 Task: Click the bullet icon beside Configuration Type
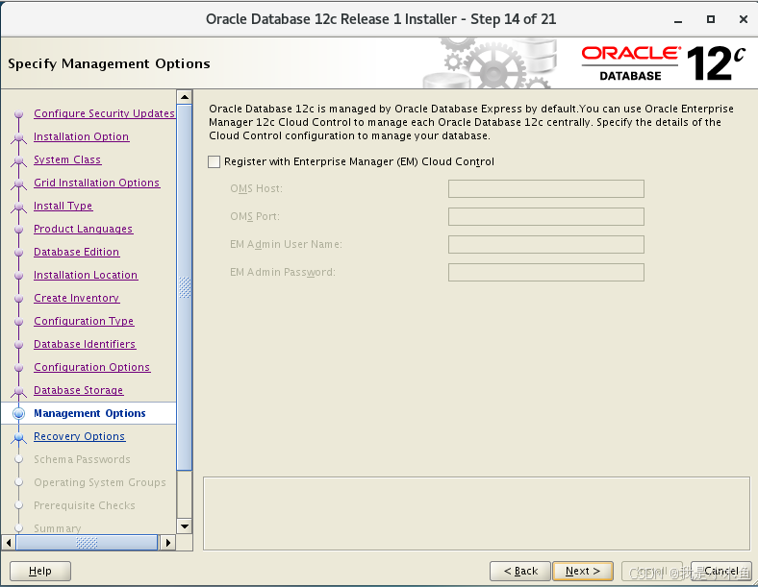coord(19,322)
